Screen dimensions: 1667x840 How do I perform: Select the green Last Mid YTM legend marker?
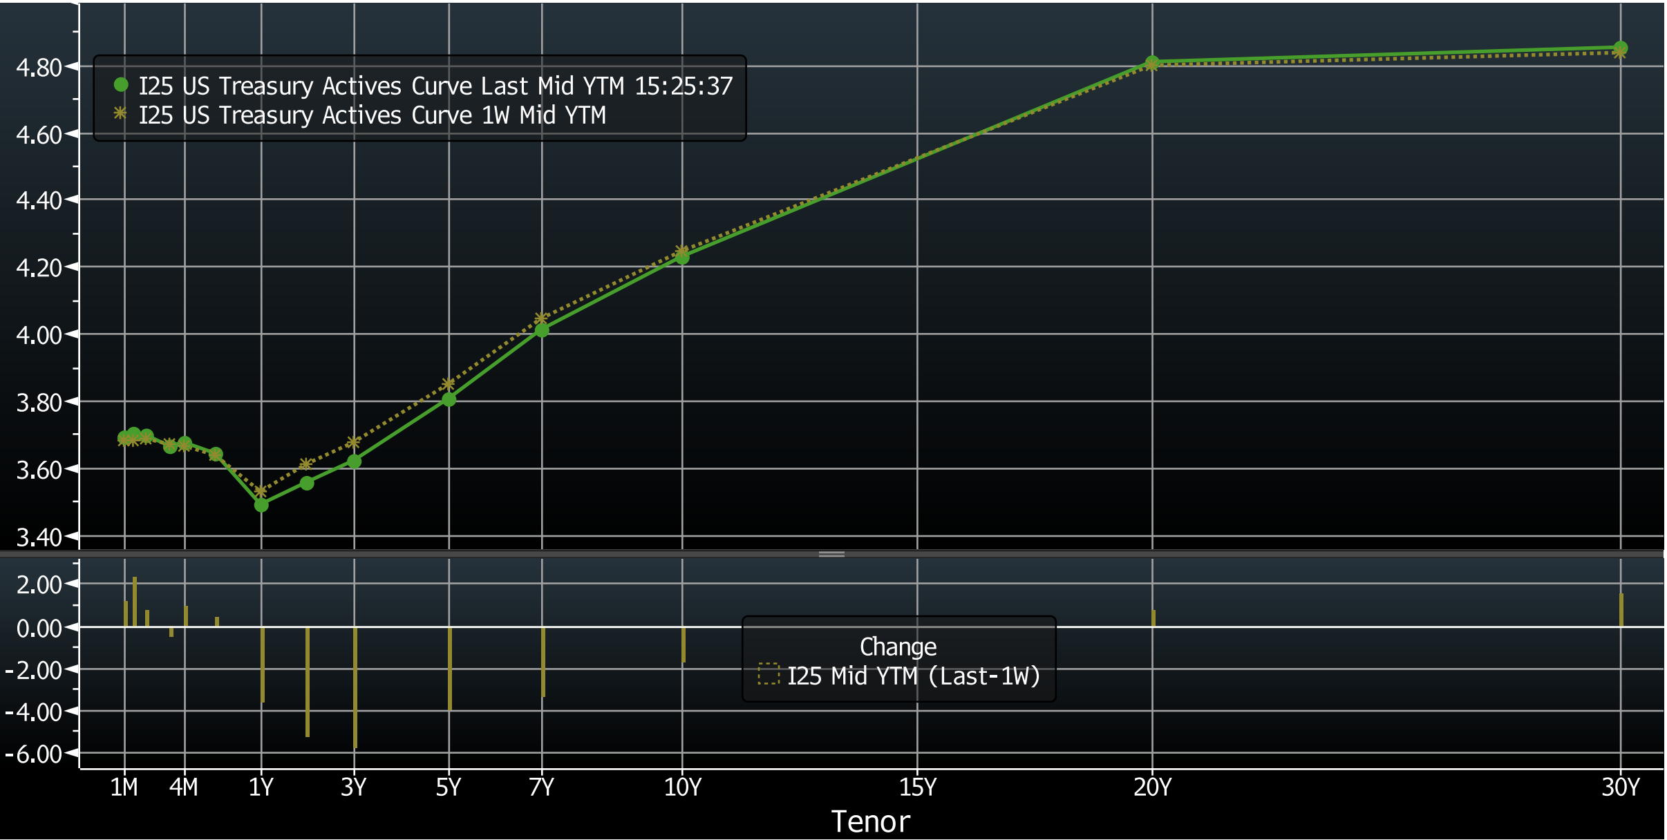120,84
